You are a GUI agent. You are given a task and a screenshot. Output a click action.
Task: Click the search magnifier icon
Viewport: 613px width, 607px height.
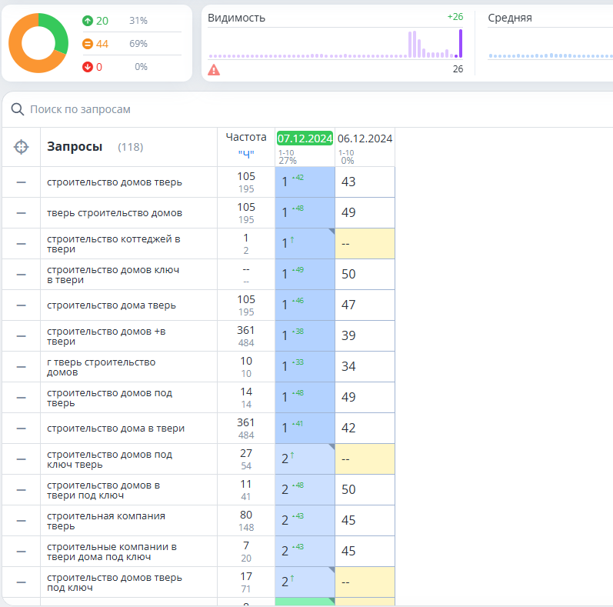point(18,109)
